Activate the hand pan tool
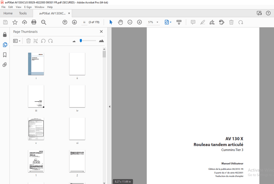274x184 pixels. point(120,22)
